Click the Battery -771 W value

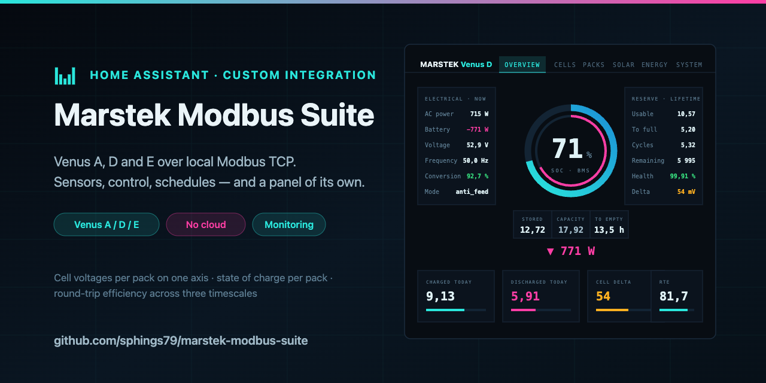click(x=477, y=129)
